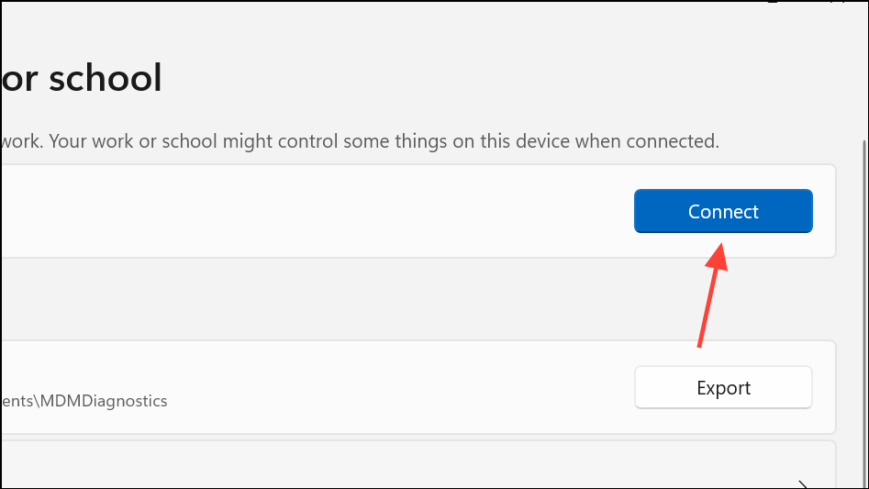The width and height of the screenshot is (869, 489).
Task: Expand the chevron on the bottom card
Action: 803,483
